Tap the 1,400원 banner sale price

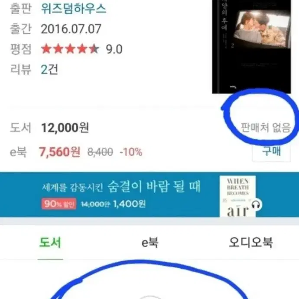tap(130, 204)
